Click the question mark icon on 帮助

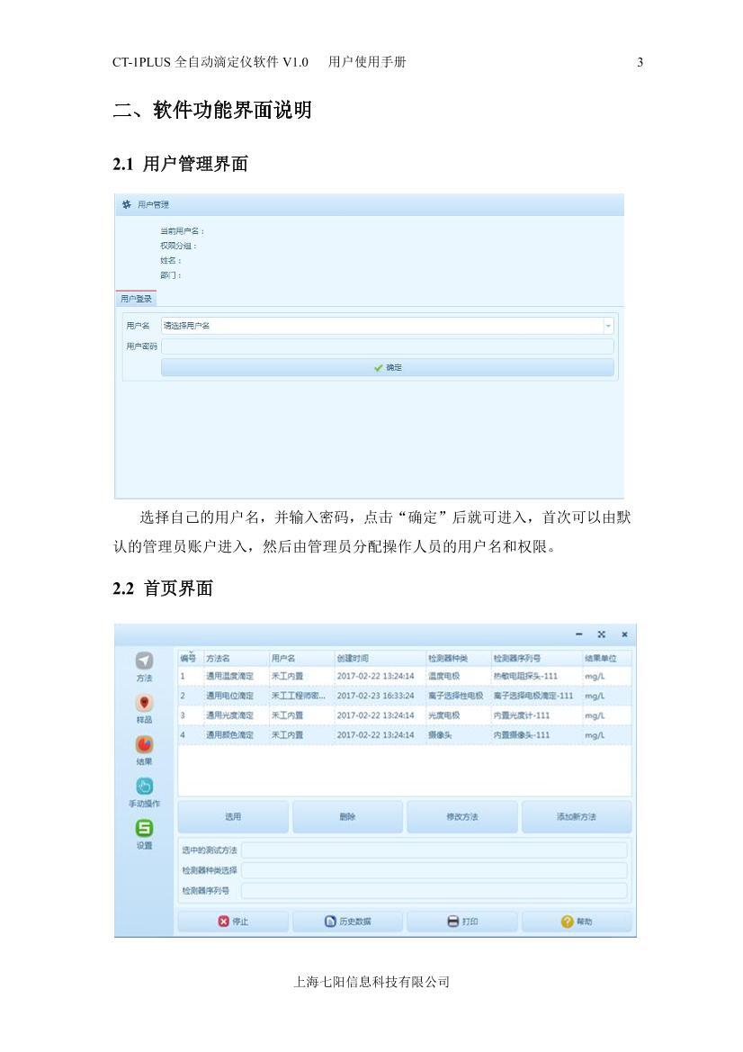tap(568, 922)
